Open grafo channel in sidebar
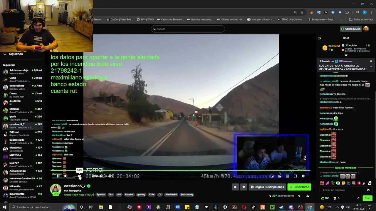 coord(22,118)
